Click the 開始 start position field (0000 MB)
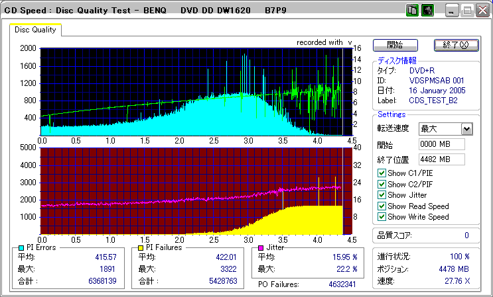 441,144
